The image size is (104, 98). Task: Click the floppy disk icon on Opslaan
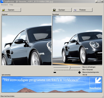click(54, 10)
